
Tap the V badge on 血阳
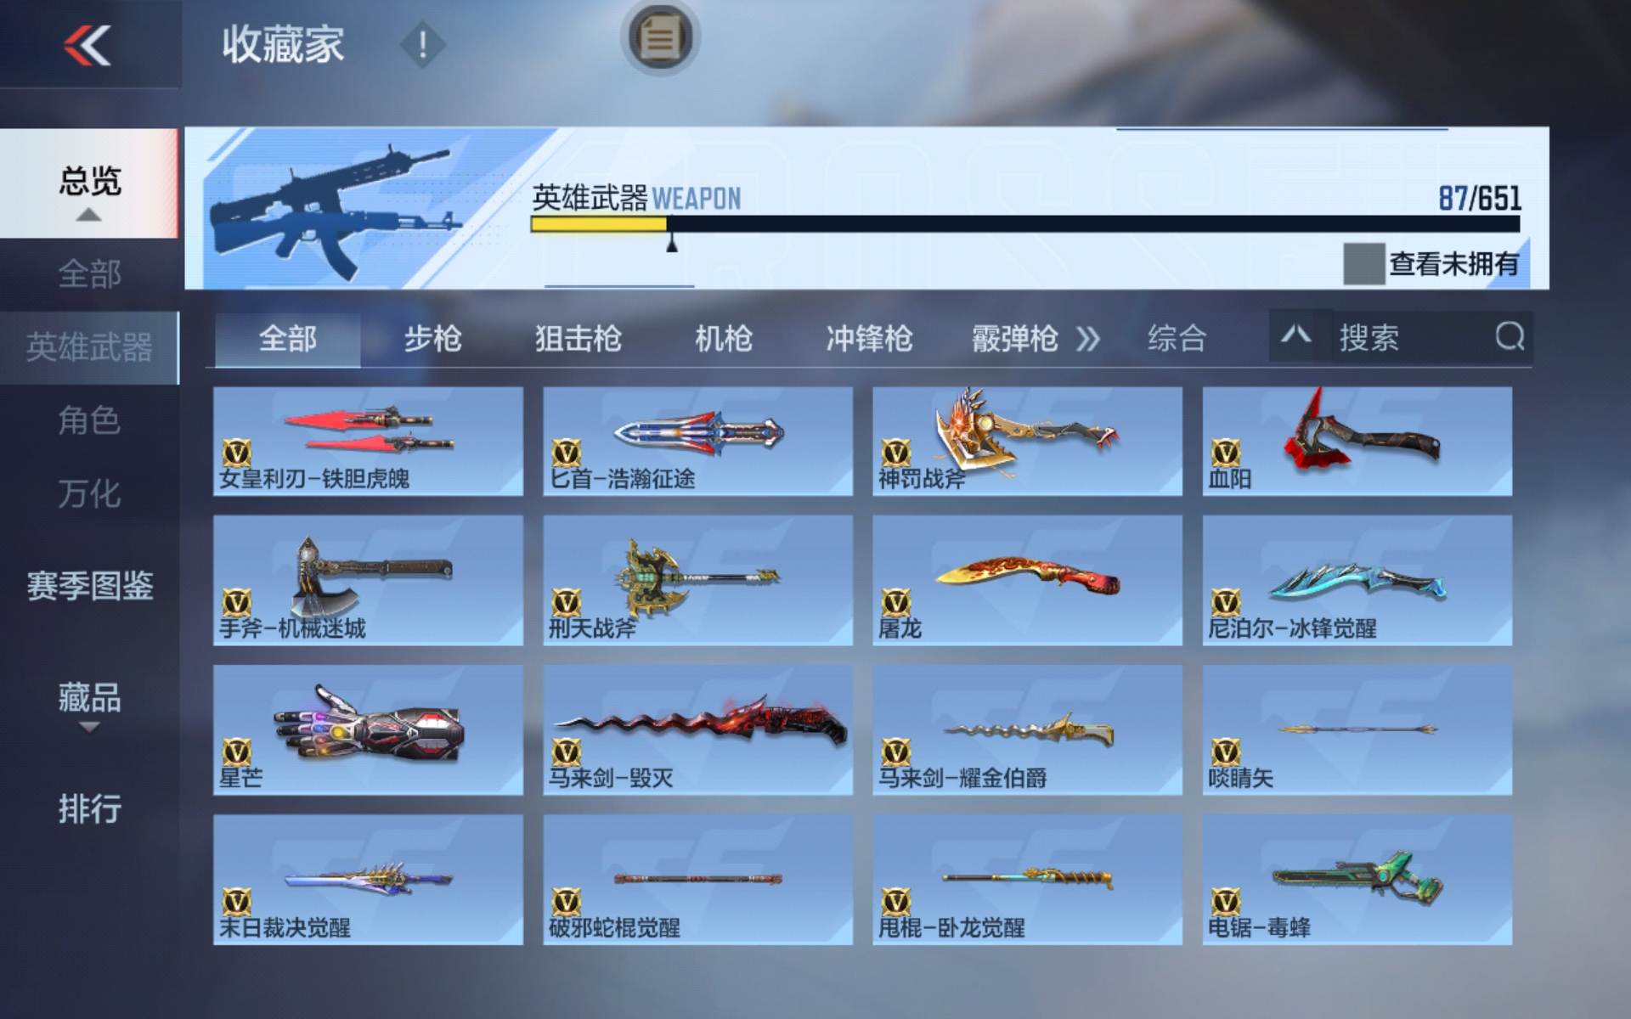point(1225,453)
